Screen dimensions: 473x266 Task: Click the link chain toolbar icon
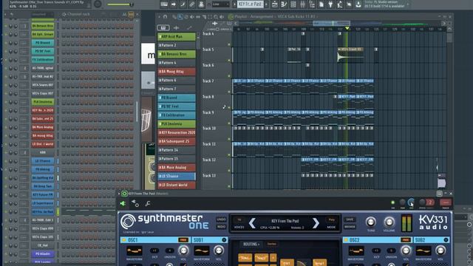click(192, 4)
